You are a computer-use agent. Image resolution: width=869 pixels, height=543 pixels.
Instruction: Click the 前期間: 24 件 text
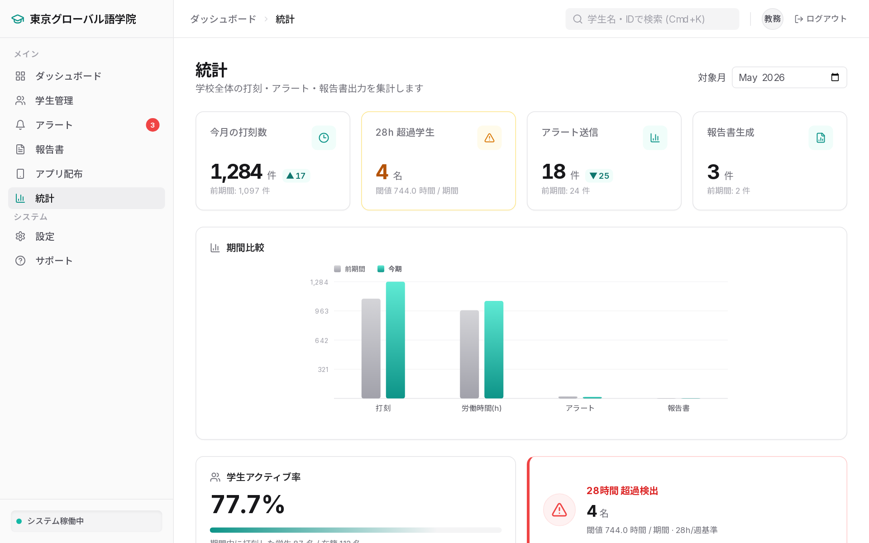tap(566, 191)
